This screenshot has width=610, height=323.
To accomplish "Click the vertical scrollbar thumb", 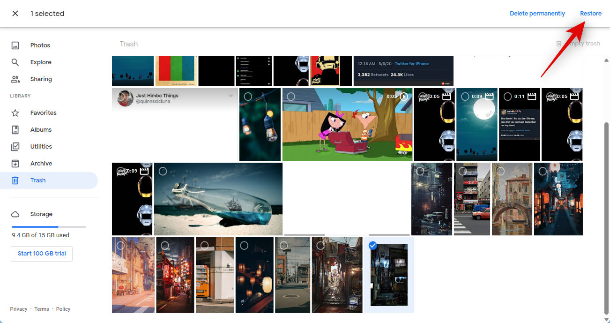I will tap(607, 218).
